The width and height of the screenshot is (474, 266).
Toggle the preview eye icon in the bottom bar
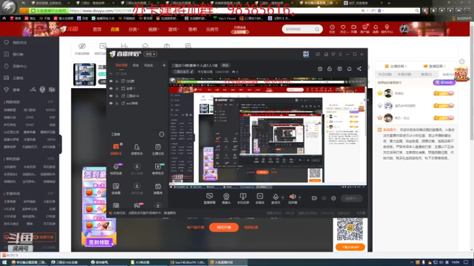pyautogui.click(x=324, y=198)
